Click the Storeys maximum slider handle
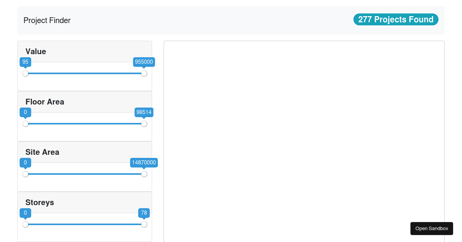This screenshot has width=462, height=242. 144,224
